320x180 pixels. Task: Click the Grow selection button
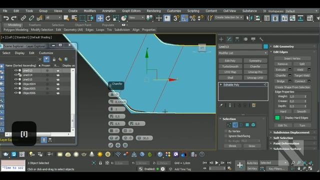pos(251,146)
